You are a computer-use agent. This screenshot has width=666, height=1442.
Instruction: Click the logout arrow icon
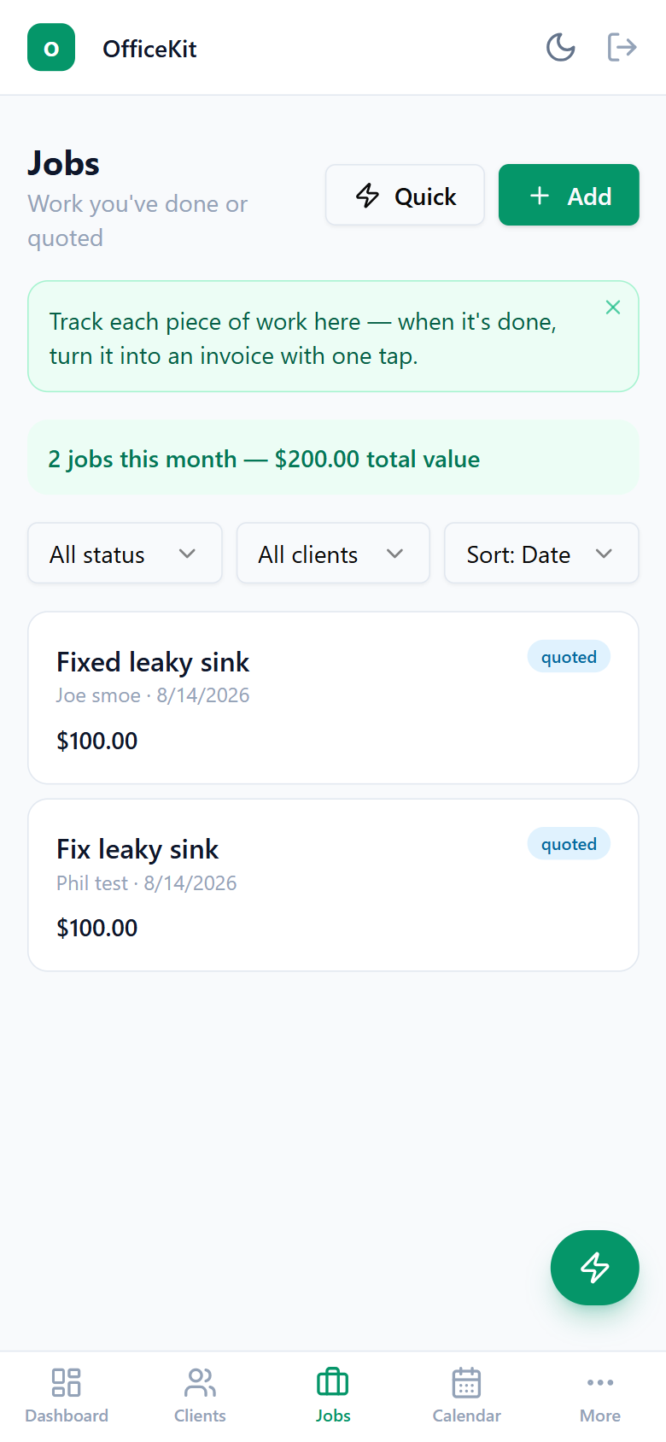(x=622, y=47)
